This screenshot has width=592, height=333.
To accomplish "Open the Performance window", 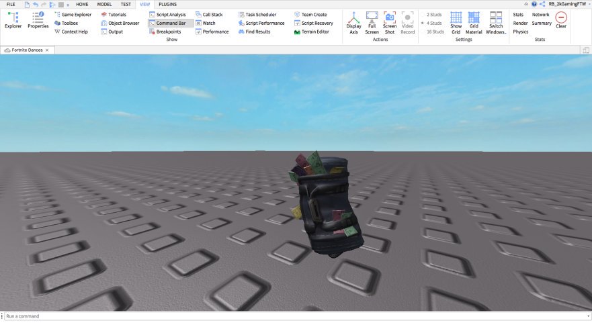I will (x=212, y=32).
